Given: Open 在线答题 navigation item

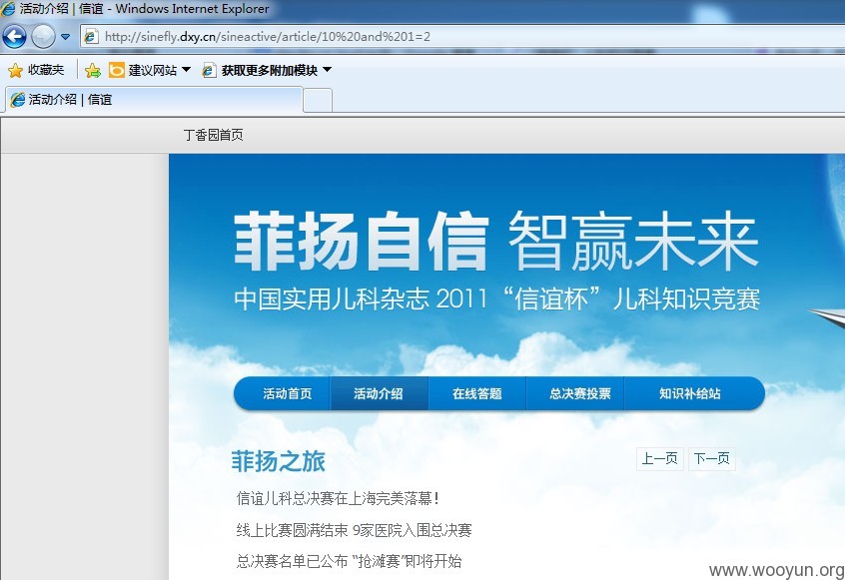Looking at the screenshot, I should 476,393.
